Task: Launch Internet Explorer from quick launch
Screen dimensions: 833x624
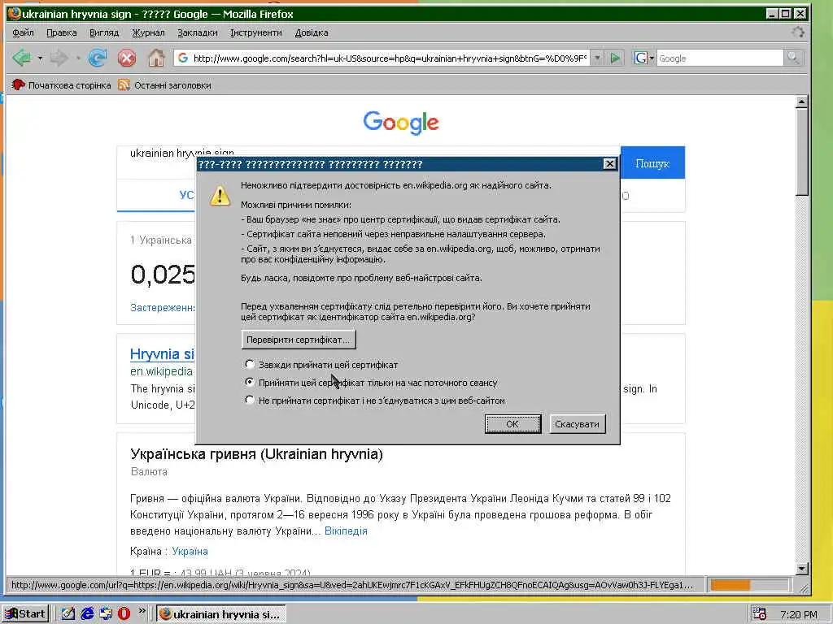Action: point(87,614)
